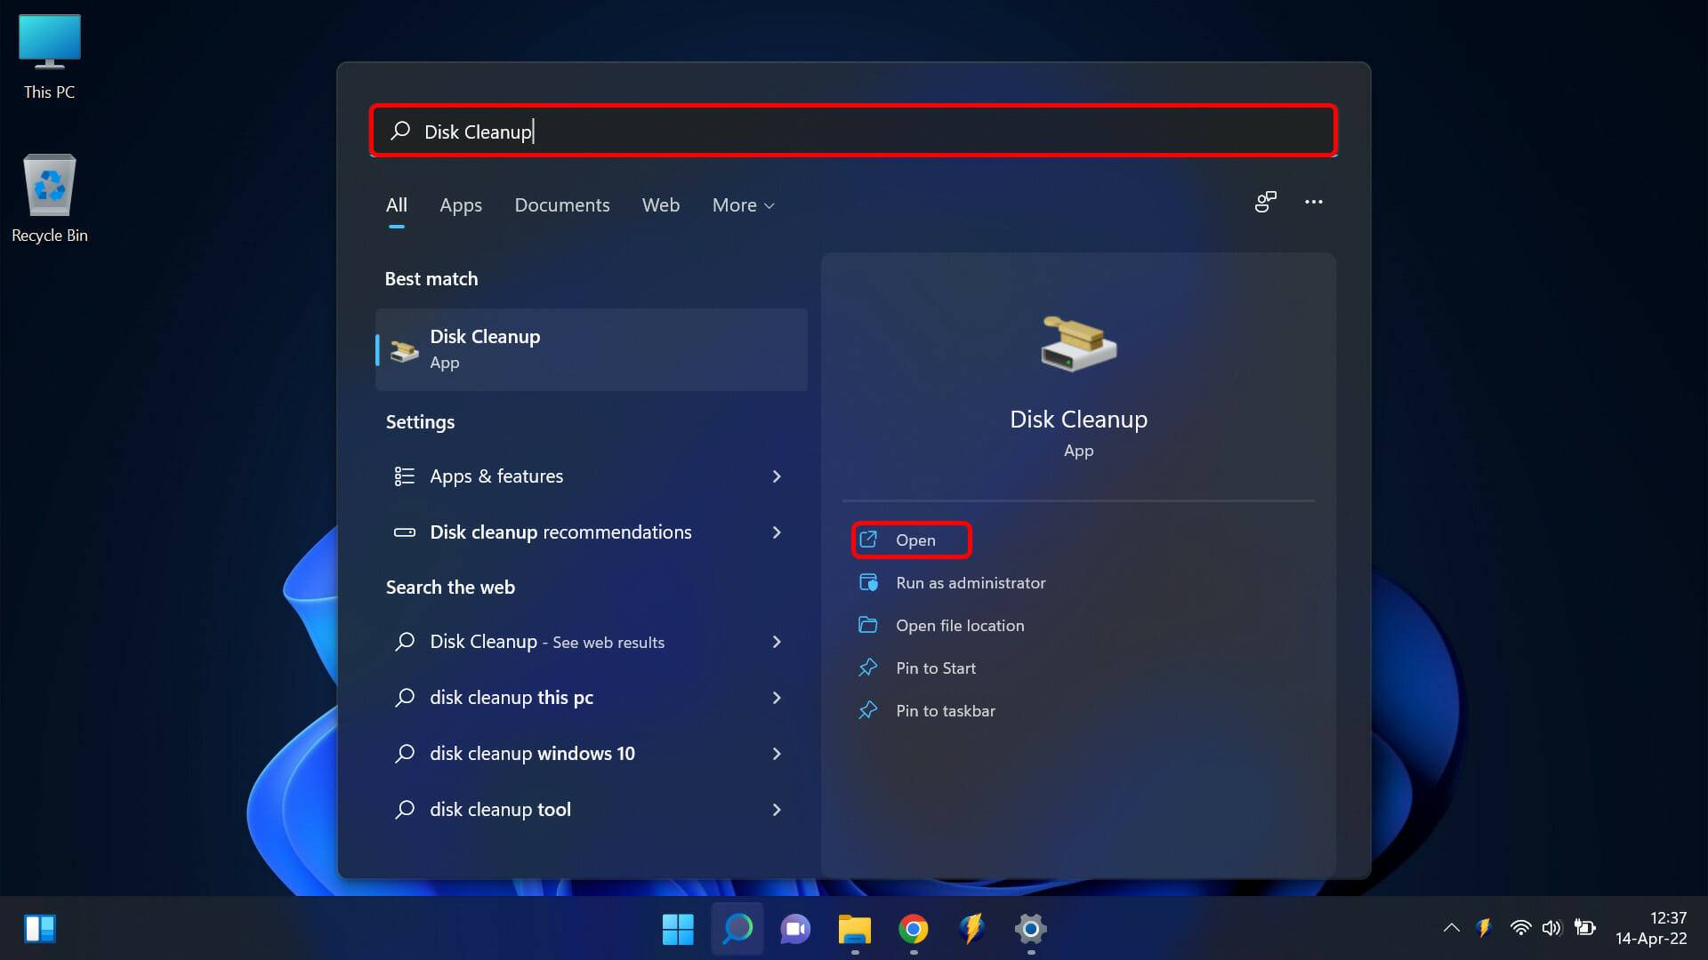
Task: Open Google Chrome from the taskbar
Action: click(x=913, y=929)
